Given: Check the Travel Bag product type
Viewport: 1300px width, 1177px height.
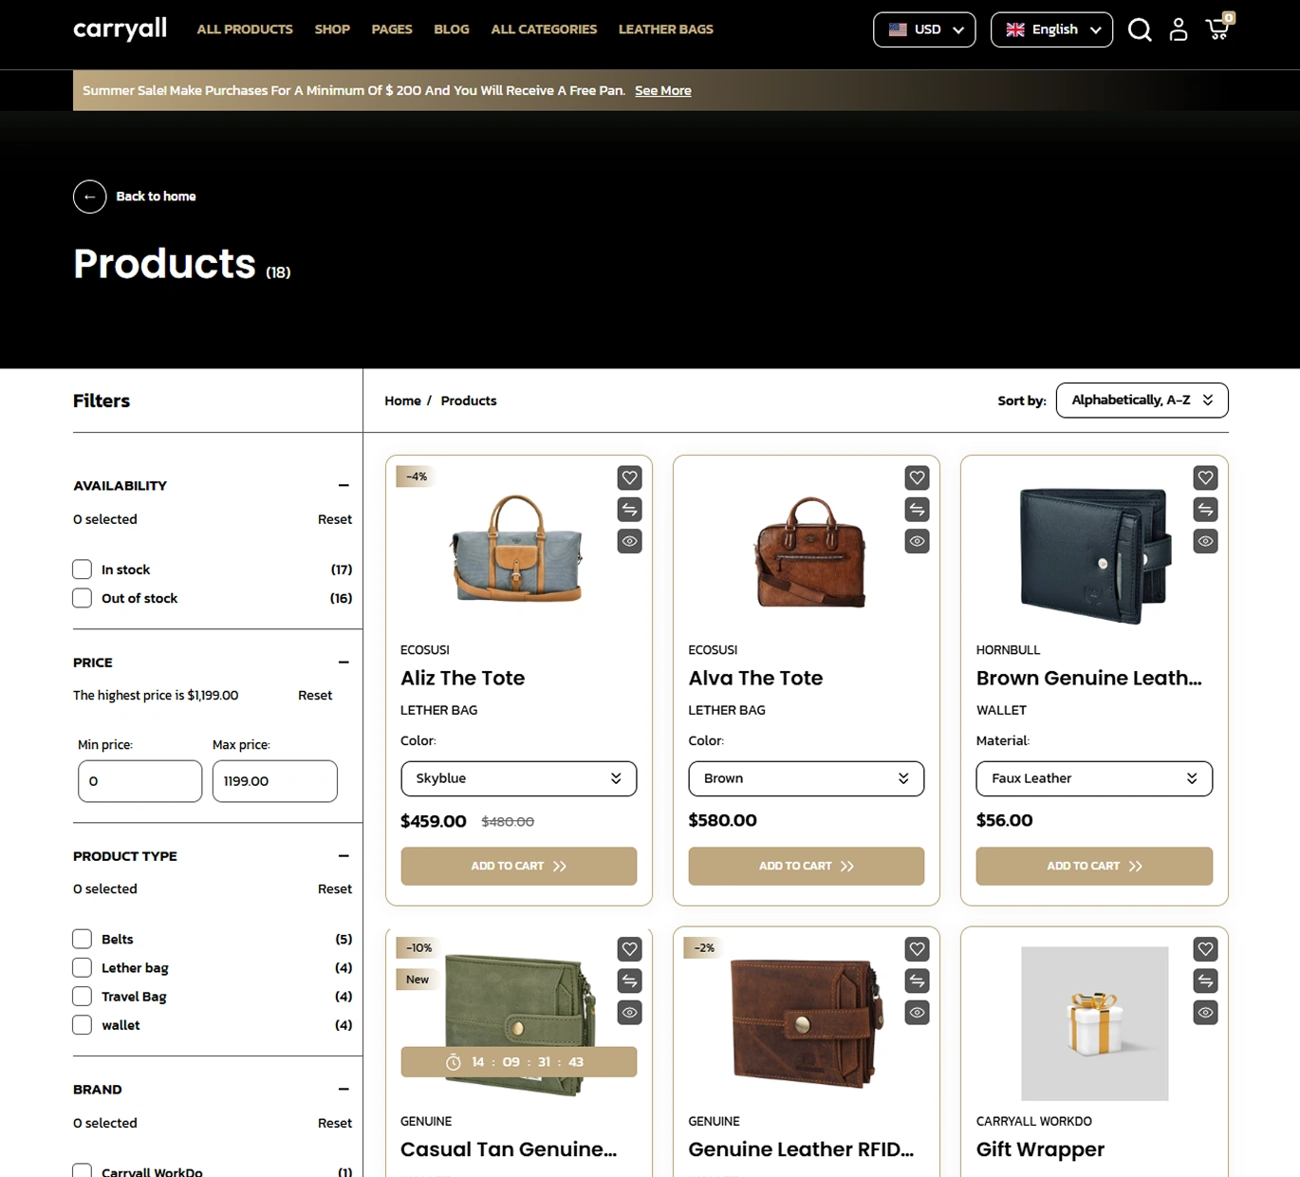Looking at the screenshot, I should (83, 996).
